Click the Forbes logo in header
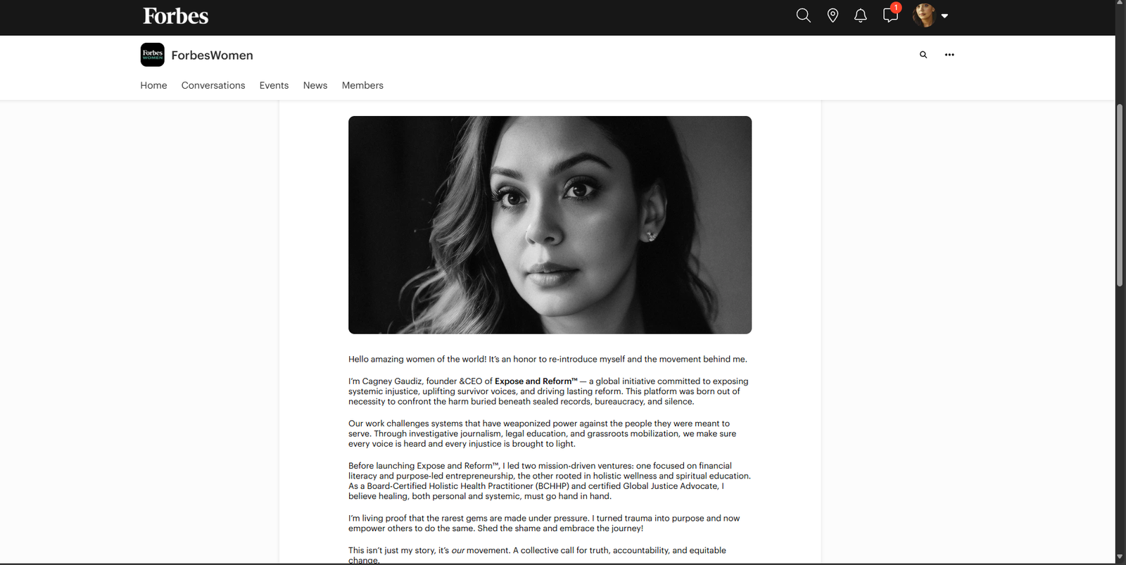This screenshot has width=1126, height=565. point(176,16)
